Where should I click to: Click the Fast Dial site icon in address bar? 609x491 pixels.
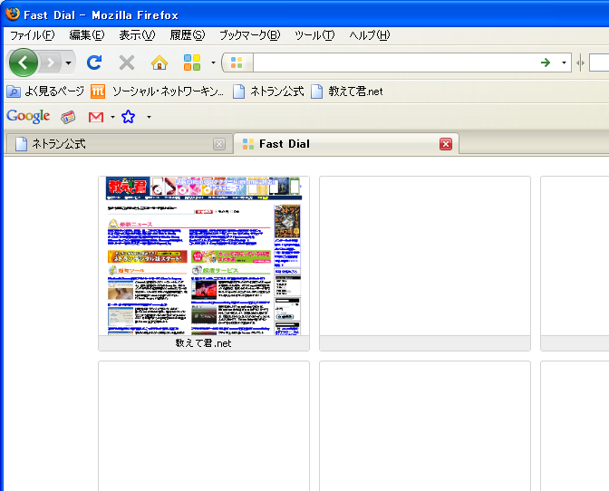pyautogui.click(x=237, y=63)
